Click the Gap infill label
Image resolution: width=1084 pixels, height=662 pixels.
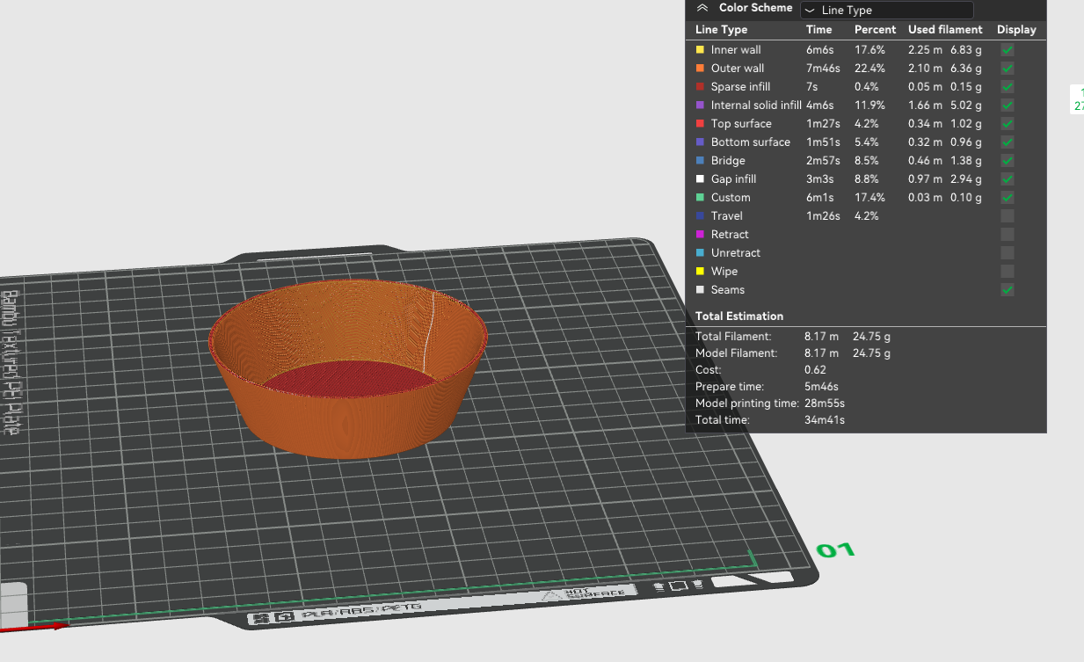pos(733,179)
